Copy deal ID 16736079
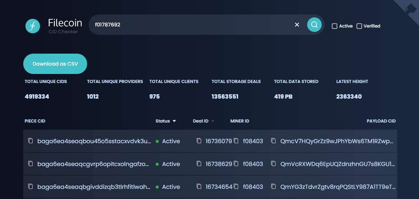This screenshot has height=199, width=419. 199,141
